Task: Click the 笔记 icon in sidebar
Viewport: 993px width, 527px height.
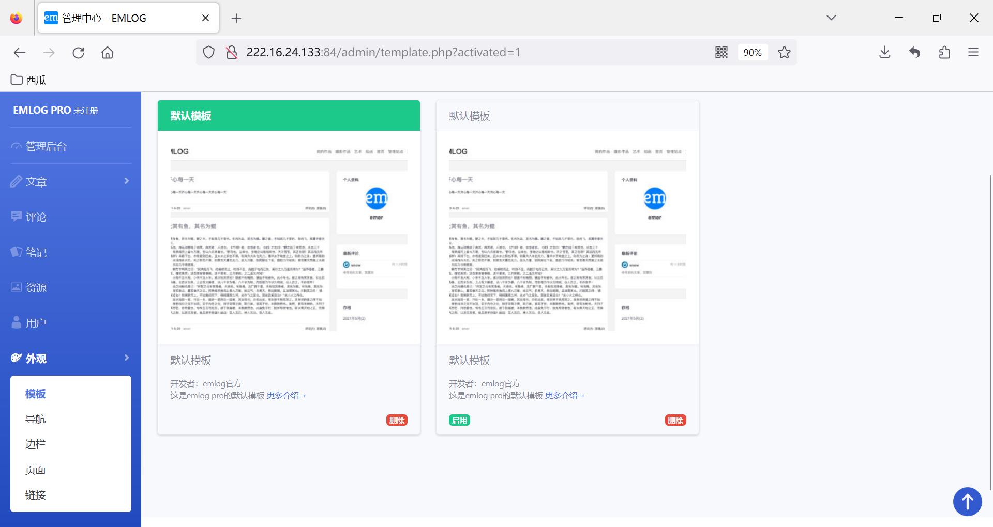Action: (17, 252)
